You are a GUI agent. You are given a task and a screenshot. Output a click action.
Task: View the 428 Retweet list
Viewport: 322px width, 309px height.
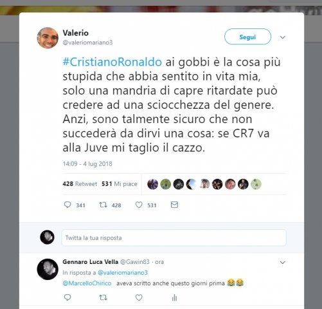(80, 184)
